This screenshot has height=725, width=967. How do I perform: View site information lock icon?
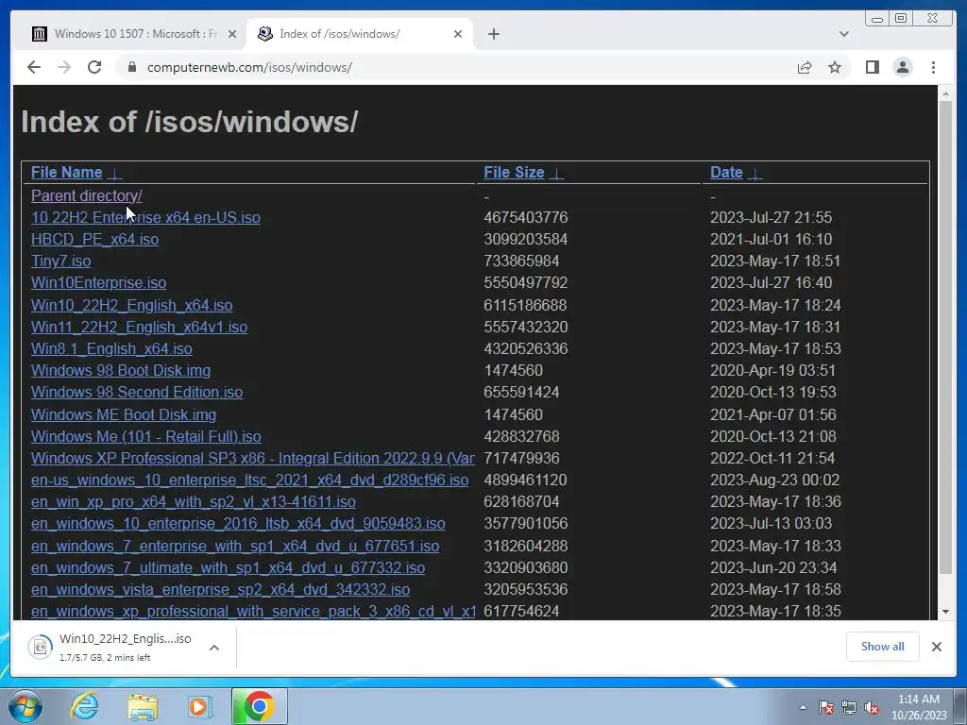[x=131, y=67]
